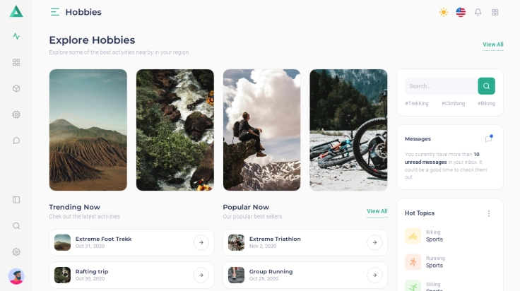Screen dimensions: 520x291
Task: Open notifications bell icon
Action: 478,12
